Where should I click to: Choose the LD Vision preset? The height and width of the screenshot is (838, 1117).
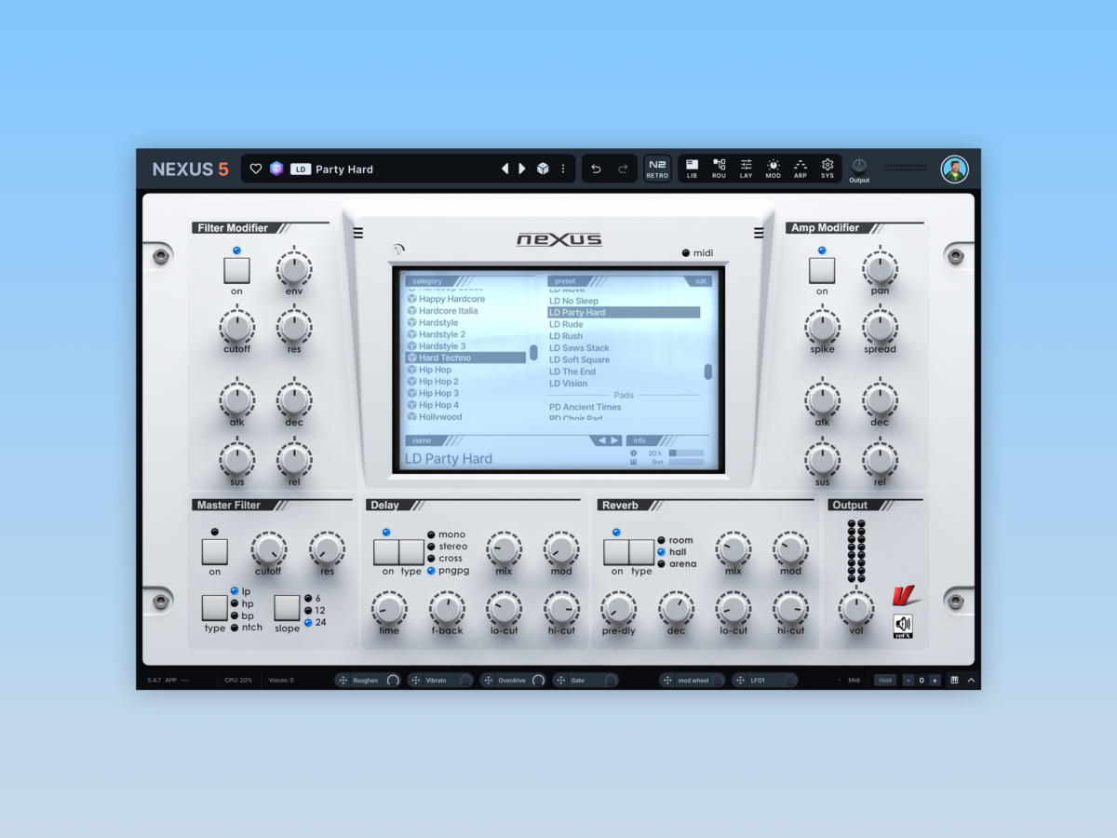(x=568, y=384)
